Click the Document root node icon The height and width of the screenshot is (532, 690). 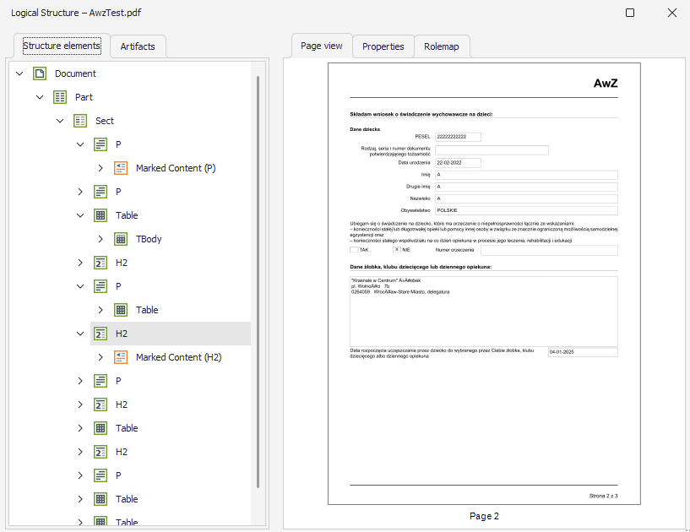click(x=40, y=73)
